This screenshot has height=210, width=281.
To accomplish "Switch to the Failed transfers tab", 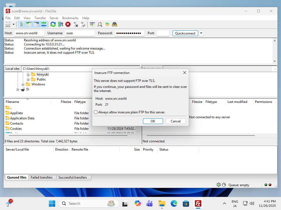I will (x=42, y=177).
